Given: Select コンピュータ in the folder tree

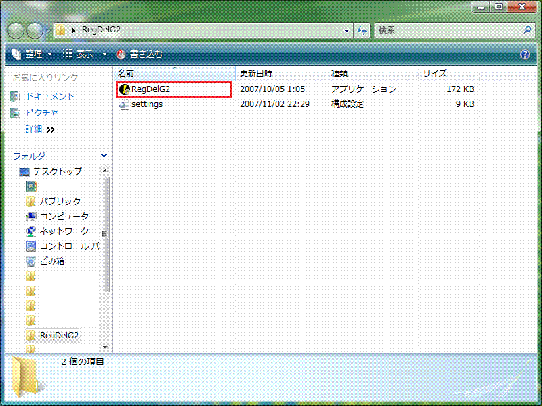Looking at the screenshot, I should coord(64,216).
